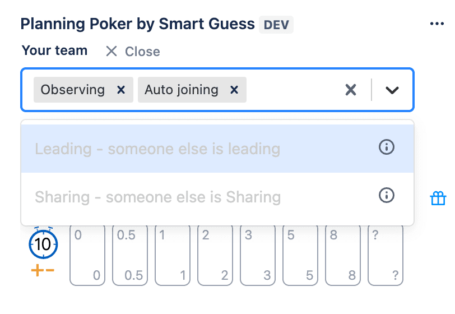Screen dimensions: 455x314
Task: Remove the Auto joining tag
Action: [234, 90]
